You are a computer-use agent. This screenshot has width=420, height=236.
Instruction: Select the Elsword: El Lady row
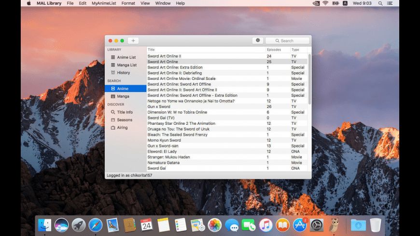tap(227, 152)
